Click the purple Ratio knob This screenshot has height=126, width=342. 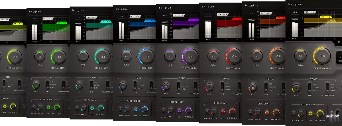coord(170,56)
